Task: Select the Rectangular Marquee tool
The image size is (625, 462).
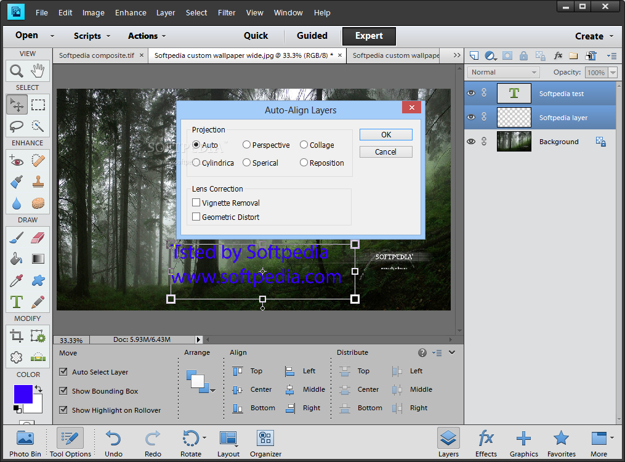Action: click(x=38, y=105)
